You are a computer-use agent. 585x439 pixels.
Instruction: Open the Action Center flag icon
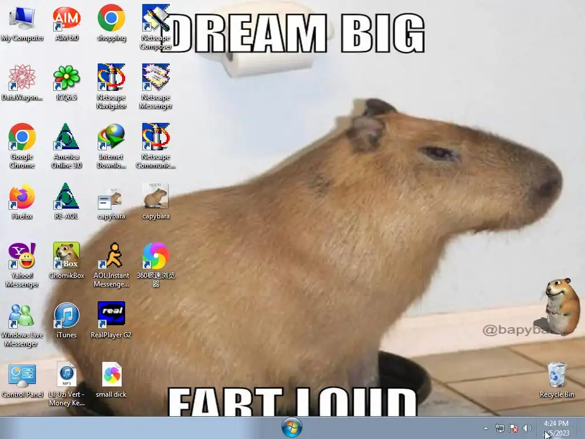click(x=514, y=428)
